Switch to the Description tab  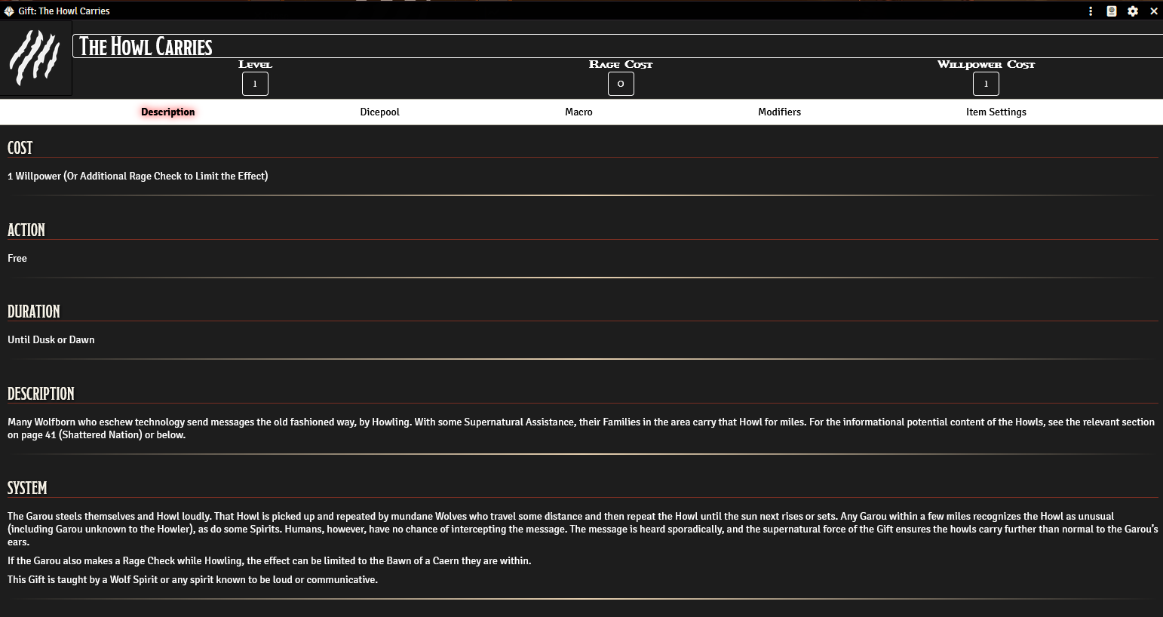pyautogui.click(x=167, y=112)
